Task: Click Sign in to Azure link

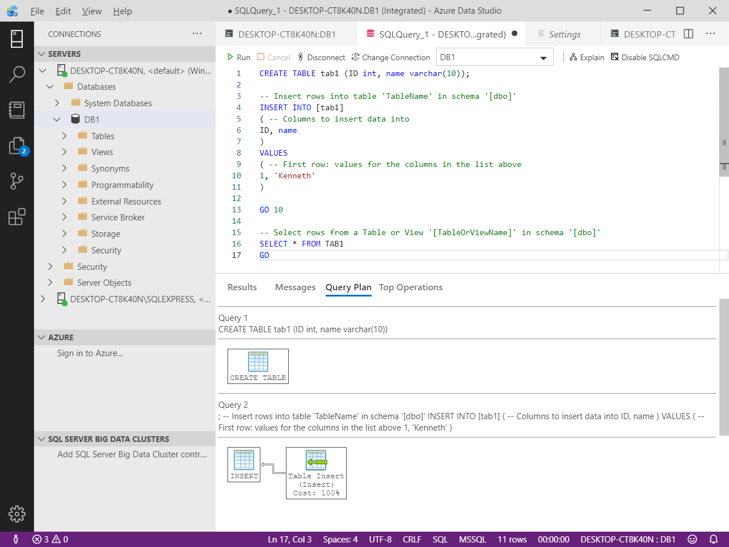Action: tap(90, 353)
